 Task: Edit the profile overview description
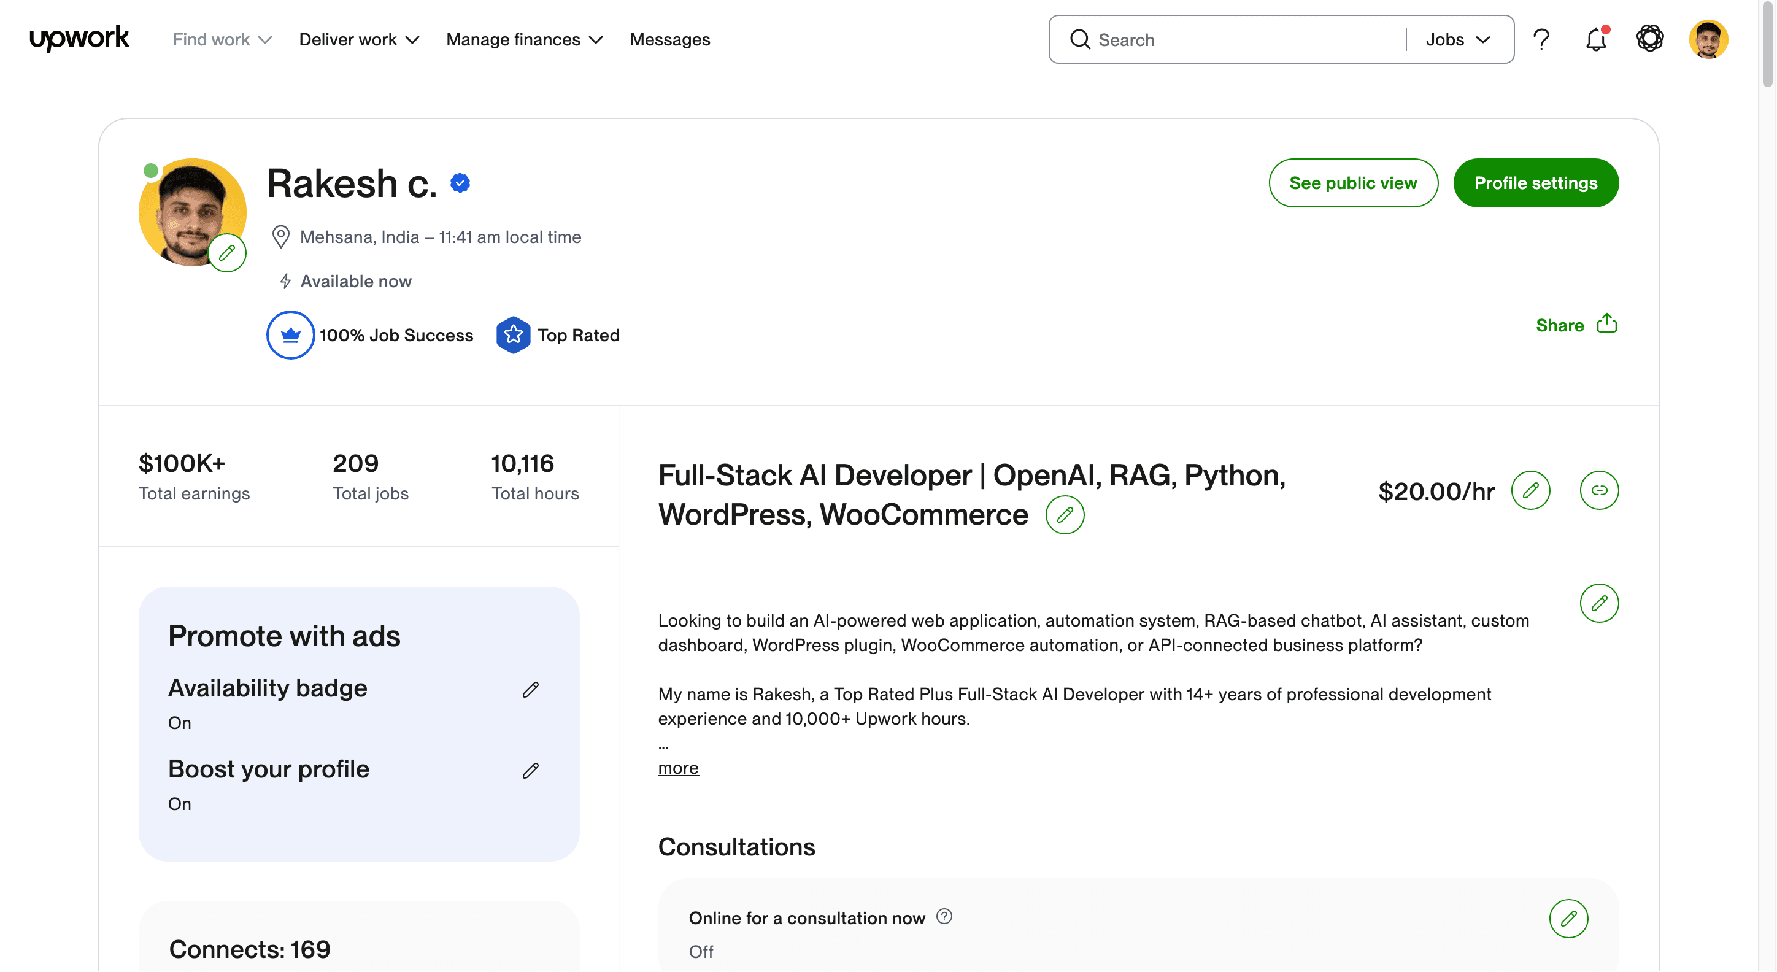click(x=1599, y=604)
